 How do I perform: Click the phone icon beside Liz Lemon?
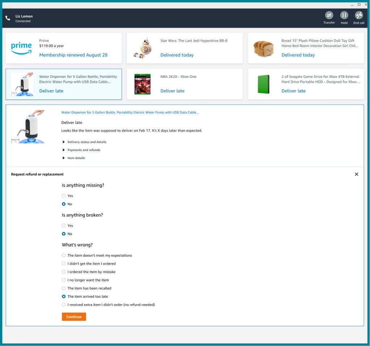pyautogui.click(x=8, y=18)
